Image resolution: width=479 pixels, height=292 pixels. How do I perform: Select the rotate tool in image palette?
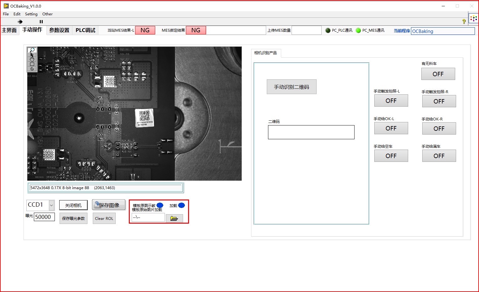[x=32, y=69]
